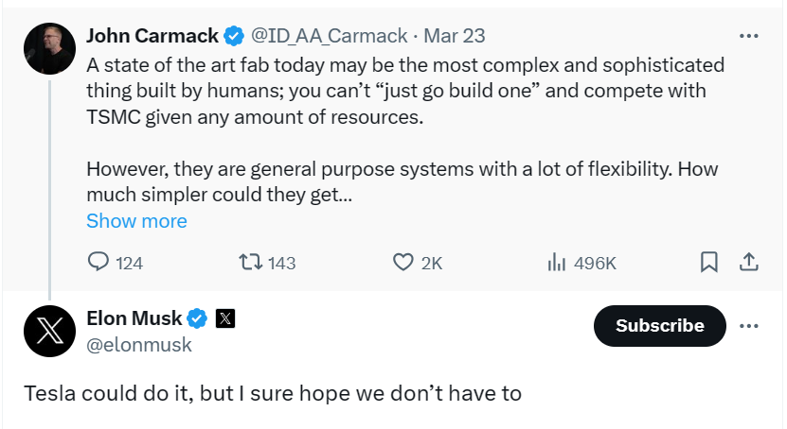This screenshot has height=429, width=787.
Task: Bookmark John Carmack's tweet
Action: (708, 262)
